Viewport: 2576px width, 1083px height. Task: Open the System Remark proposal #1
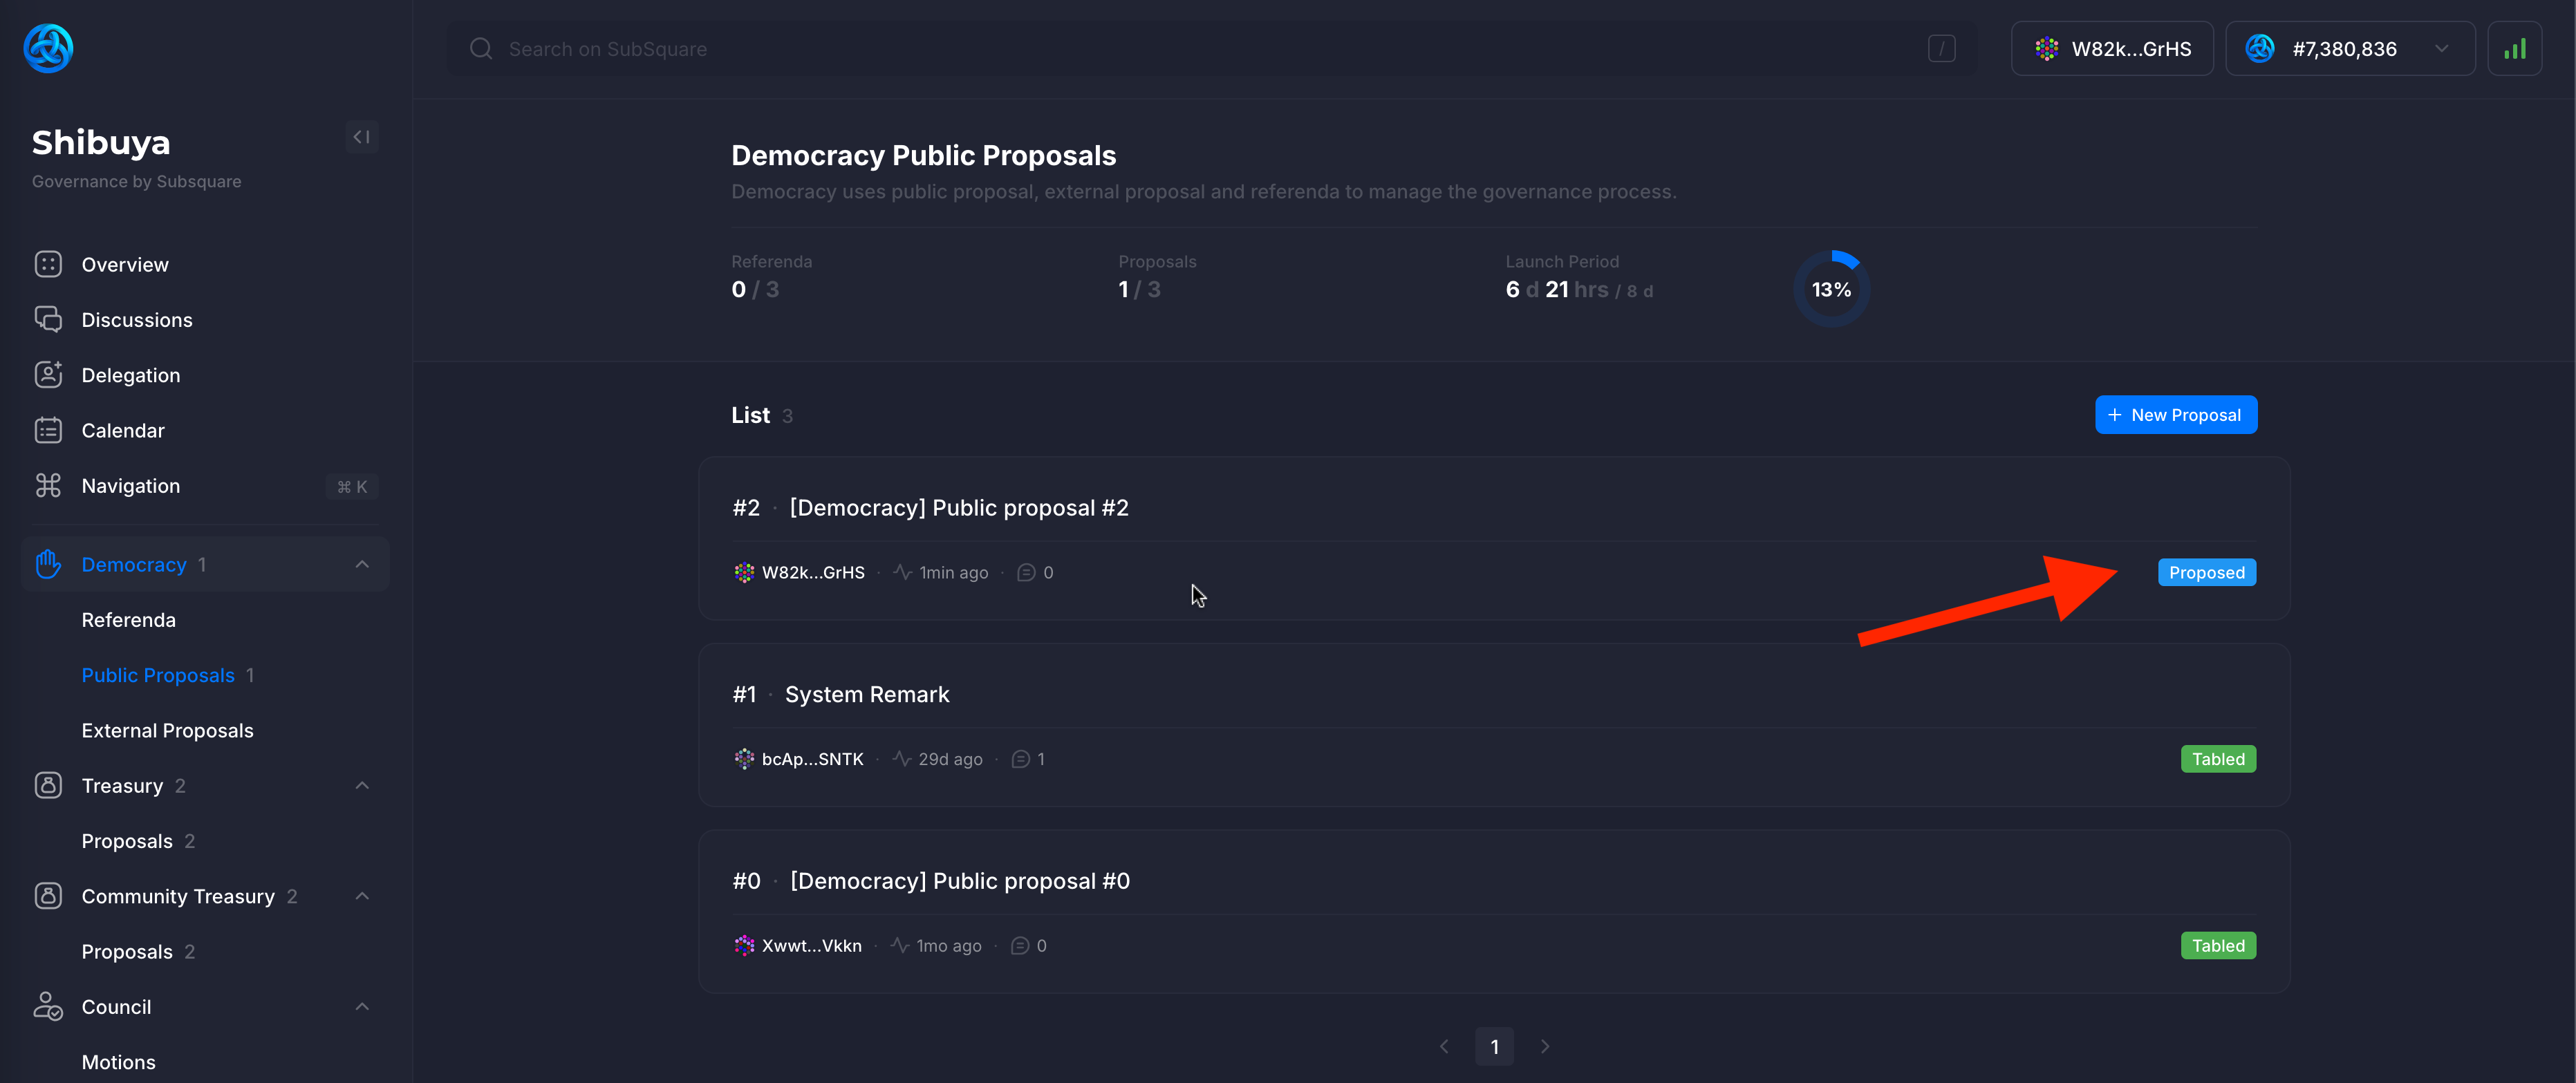(866, 694)
